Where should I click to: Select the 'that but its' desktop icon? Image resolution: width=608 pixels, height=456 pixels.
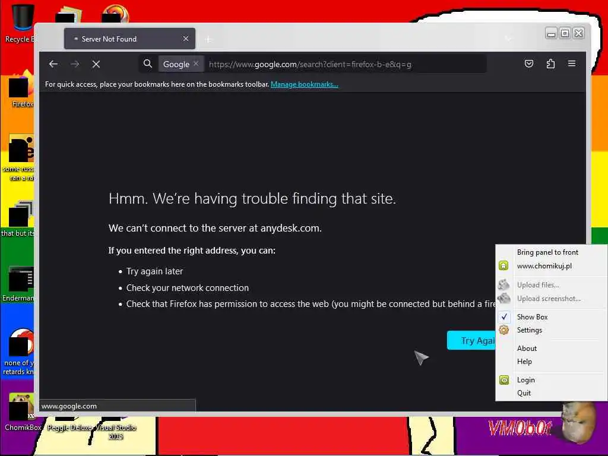tap(18, 219)
